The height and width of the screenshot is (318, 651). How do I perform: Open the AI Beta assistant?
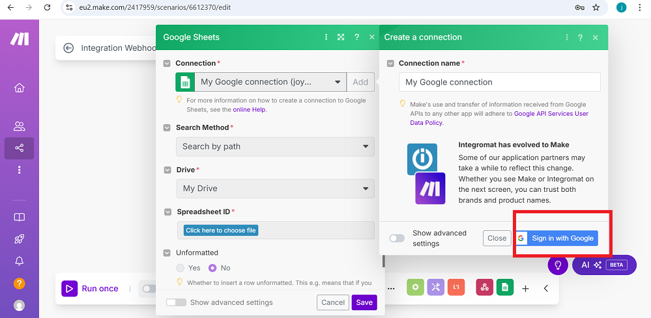[604, 265]
